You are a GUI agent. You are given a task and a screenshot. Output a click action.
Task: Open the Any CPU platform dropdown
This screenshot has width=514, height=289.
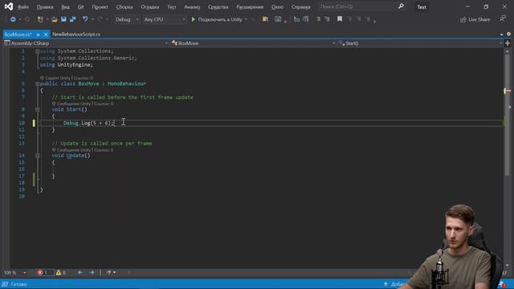click(x=165, y=19)
